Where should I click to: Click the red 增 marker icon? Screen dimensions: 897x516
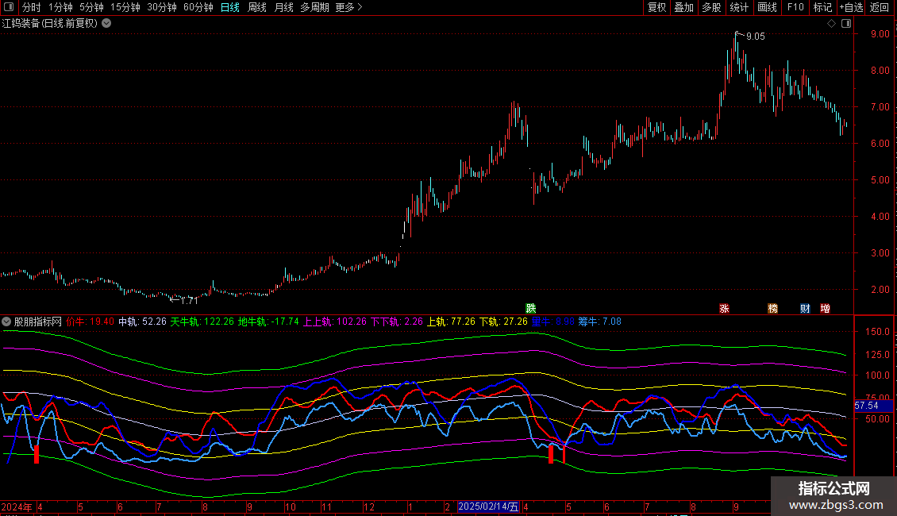pos(826,308)
